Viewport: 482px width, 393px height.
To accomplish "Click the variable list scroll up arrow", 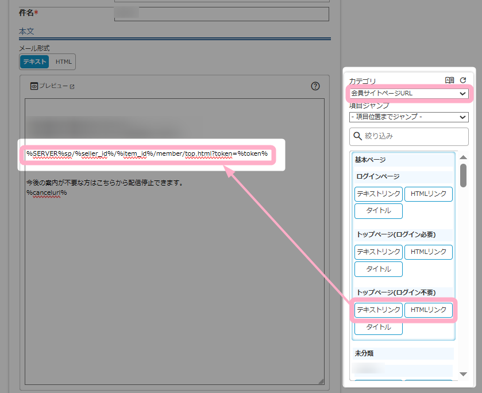I will [x=463, y=157].
